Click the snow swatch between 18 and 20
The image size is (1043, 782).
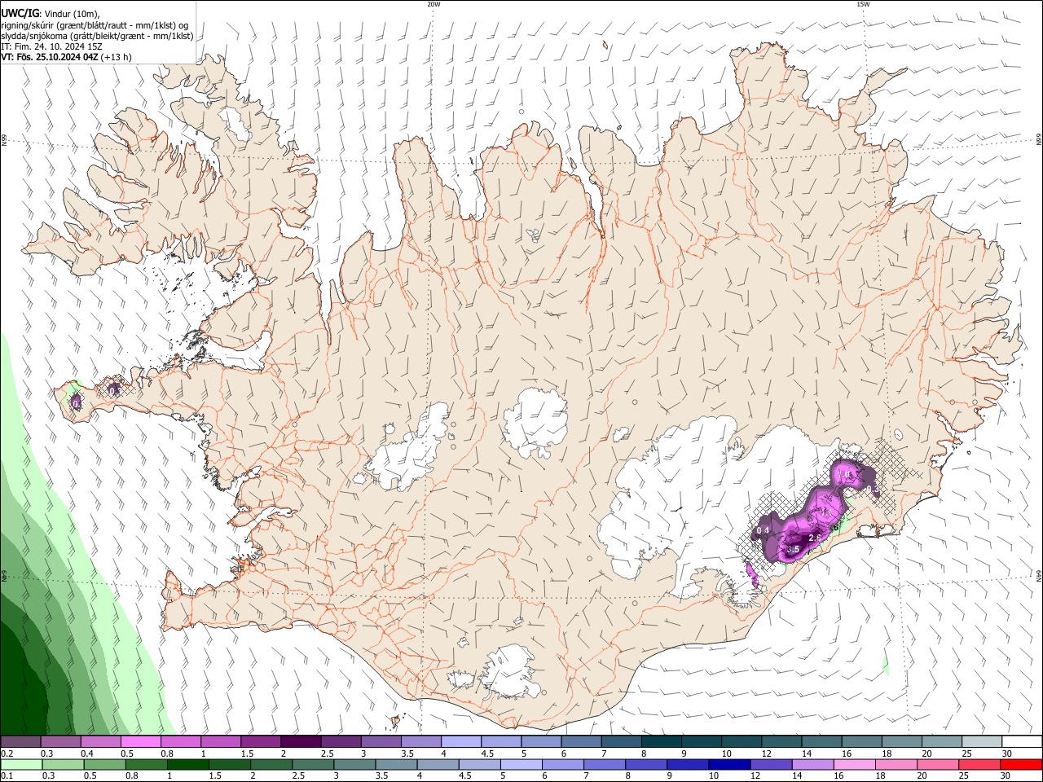click(x=903, y=742)
